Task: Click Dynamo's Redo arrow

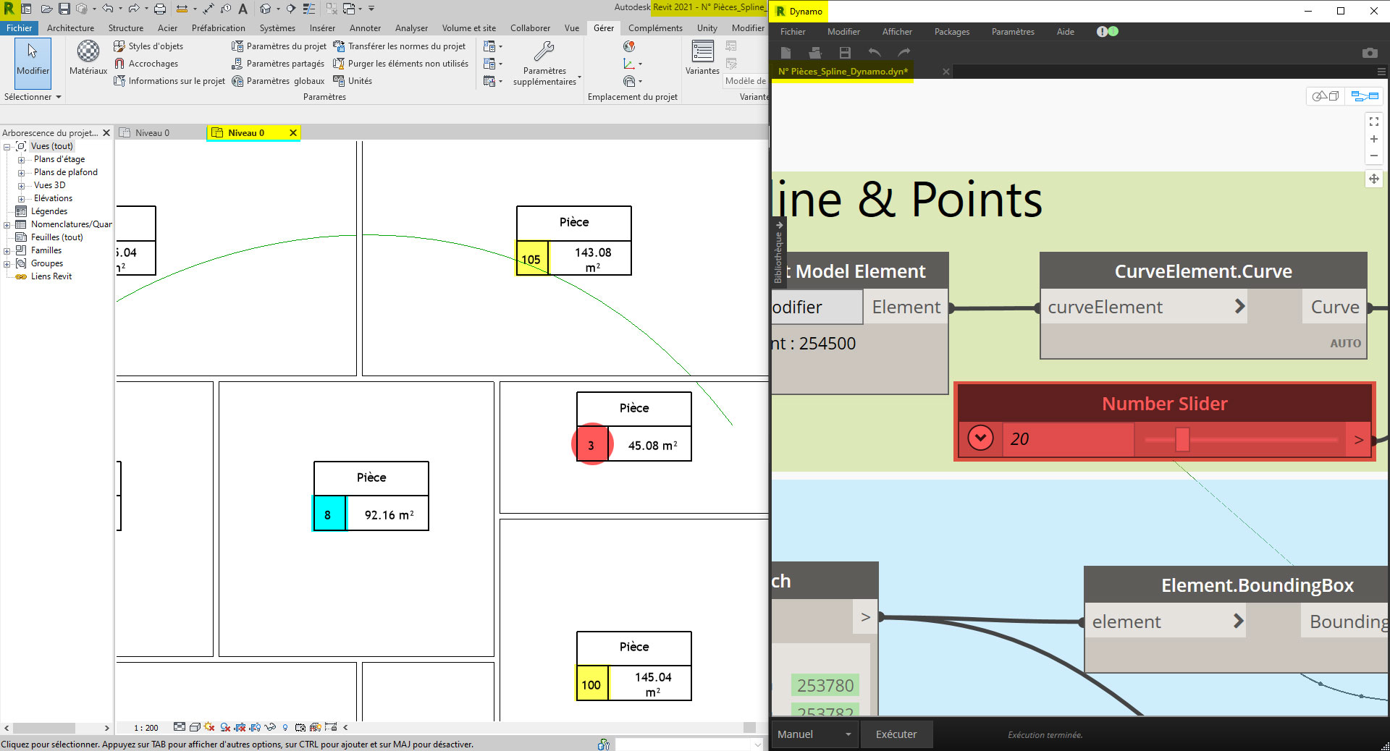Action: point(904,53)
